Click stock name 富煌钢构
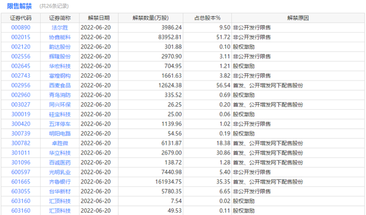366x215 pixels. [59, 75]
